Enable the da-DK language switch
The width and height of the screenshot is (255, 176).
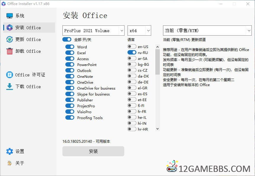pyautogui.click(x=132, y=76)
